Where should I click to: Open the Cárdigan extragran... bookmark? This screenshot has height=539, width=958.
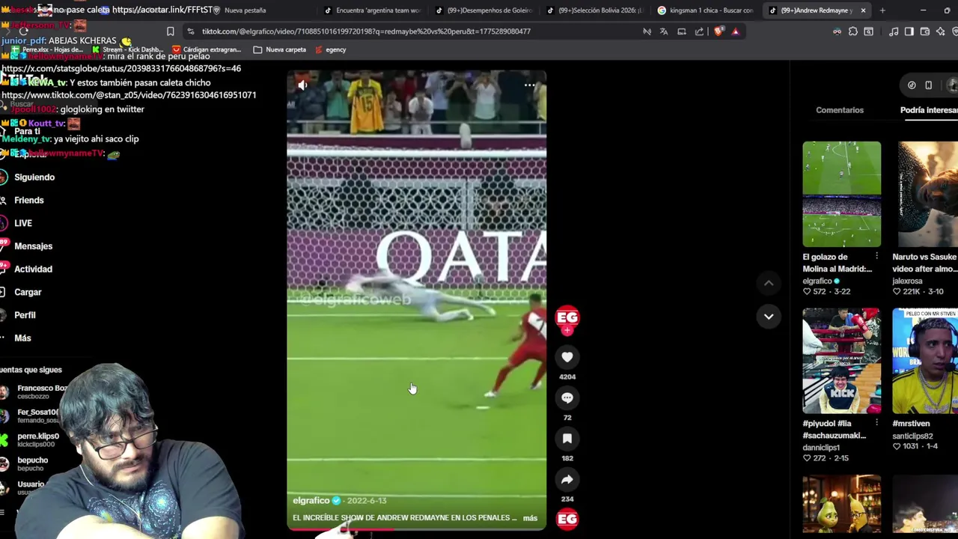[x=207, y=49]
